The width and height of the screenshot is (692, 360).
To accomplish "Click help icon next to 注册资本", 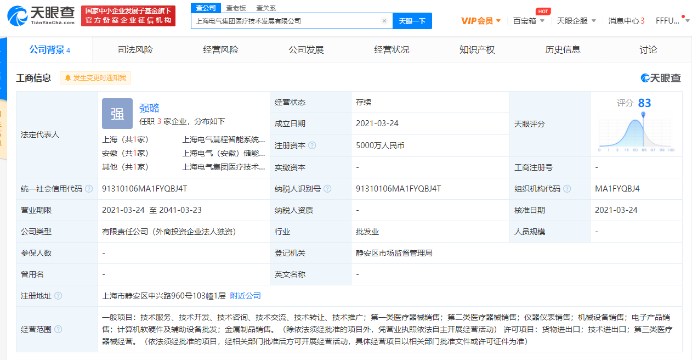I will pyautogui.click(x=312, y=145).
